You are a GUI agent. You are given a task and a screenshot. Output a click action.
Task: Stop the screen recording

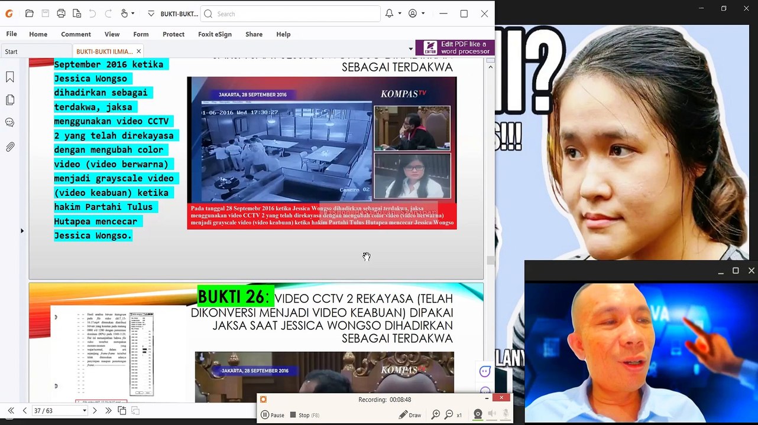(x=305, y=415)
